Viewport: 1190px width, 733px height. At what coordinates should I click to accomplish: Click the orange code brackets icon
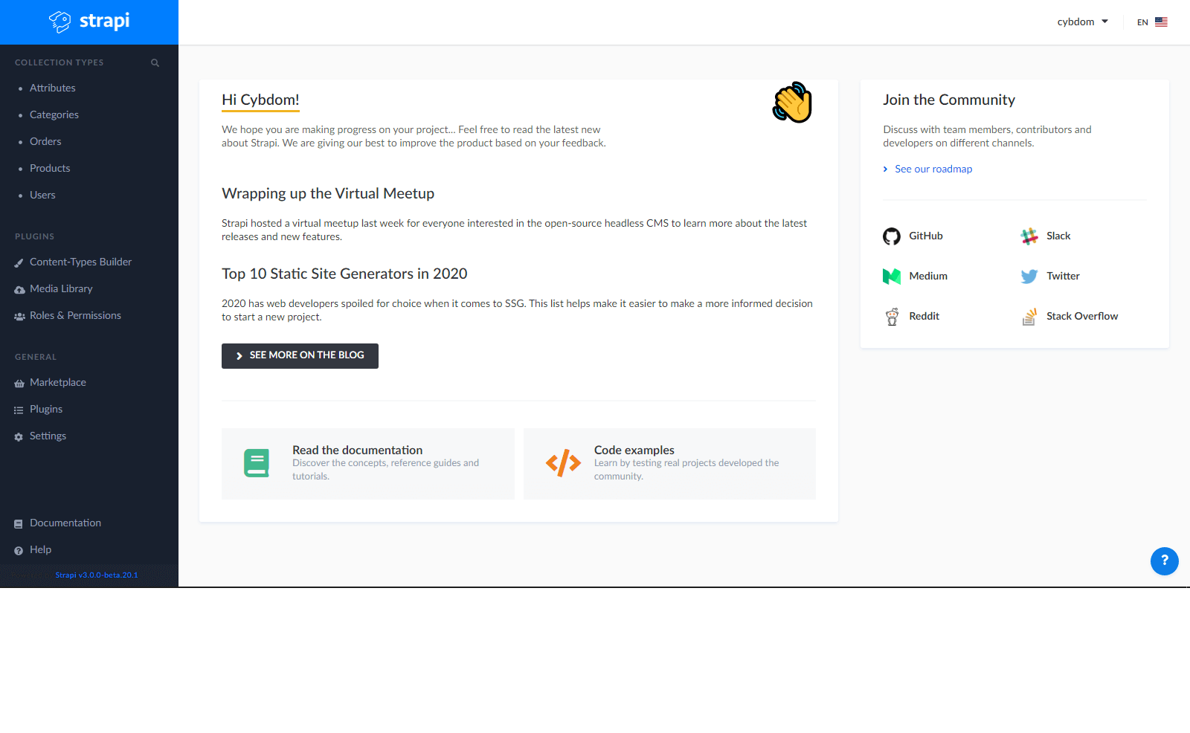(x=563, y=462)
